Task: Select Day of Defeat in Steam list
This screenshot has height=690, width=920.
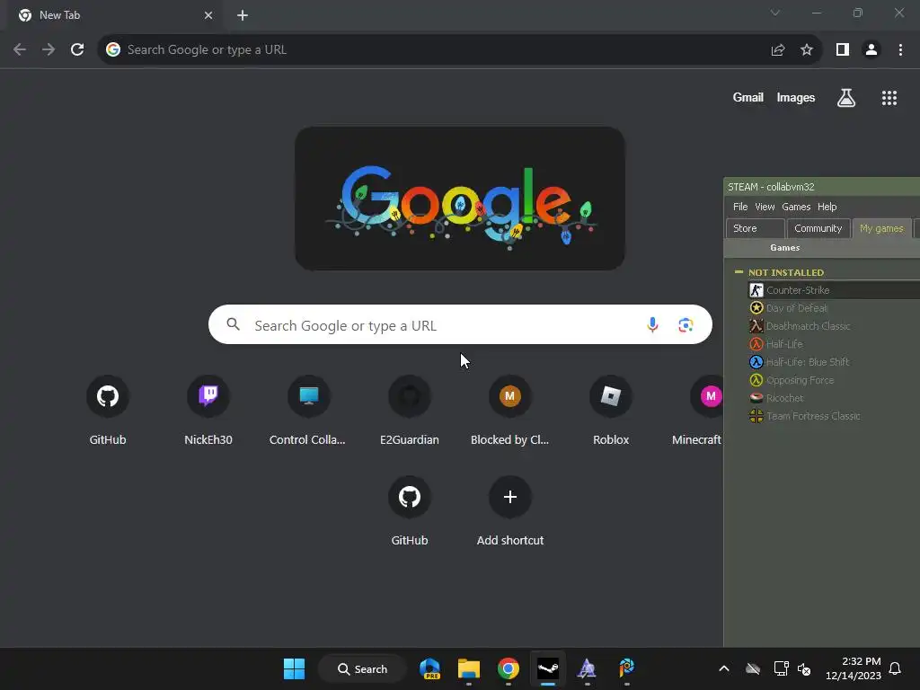Action: pyautogui.click(x=833, y=308)
